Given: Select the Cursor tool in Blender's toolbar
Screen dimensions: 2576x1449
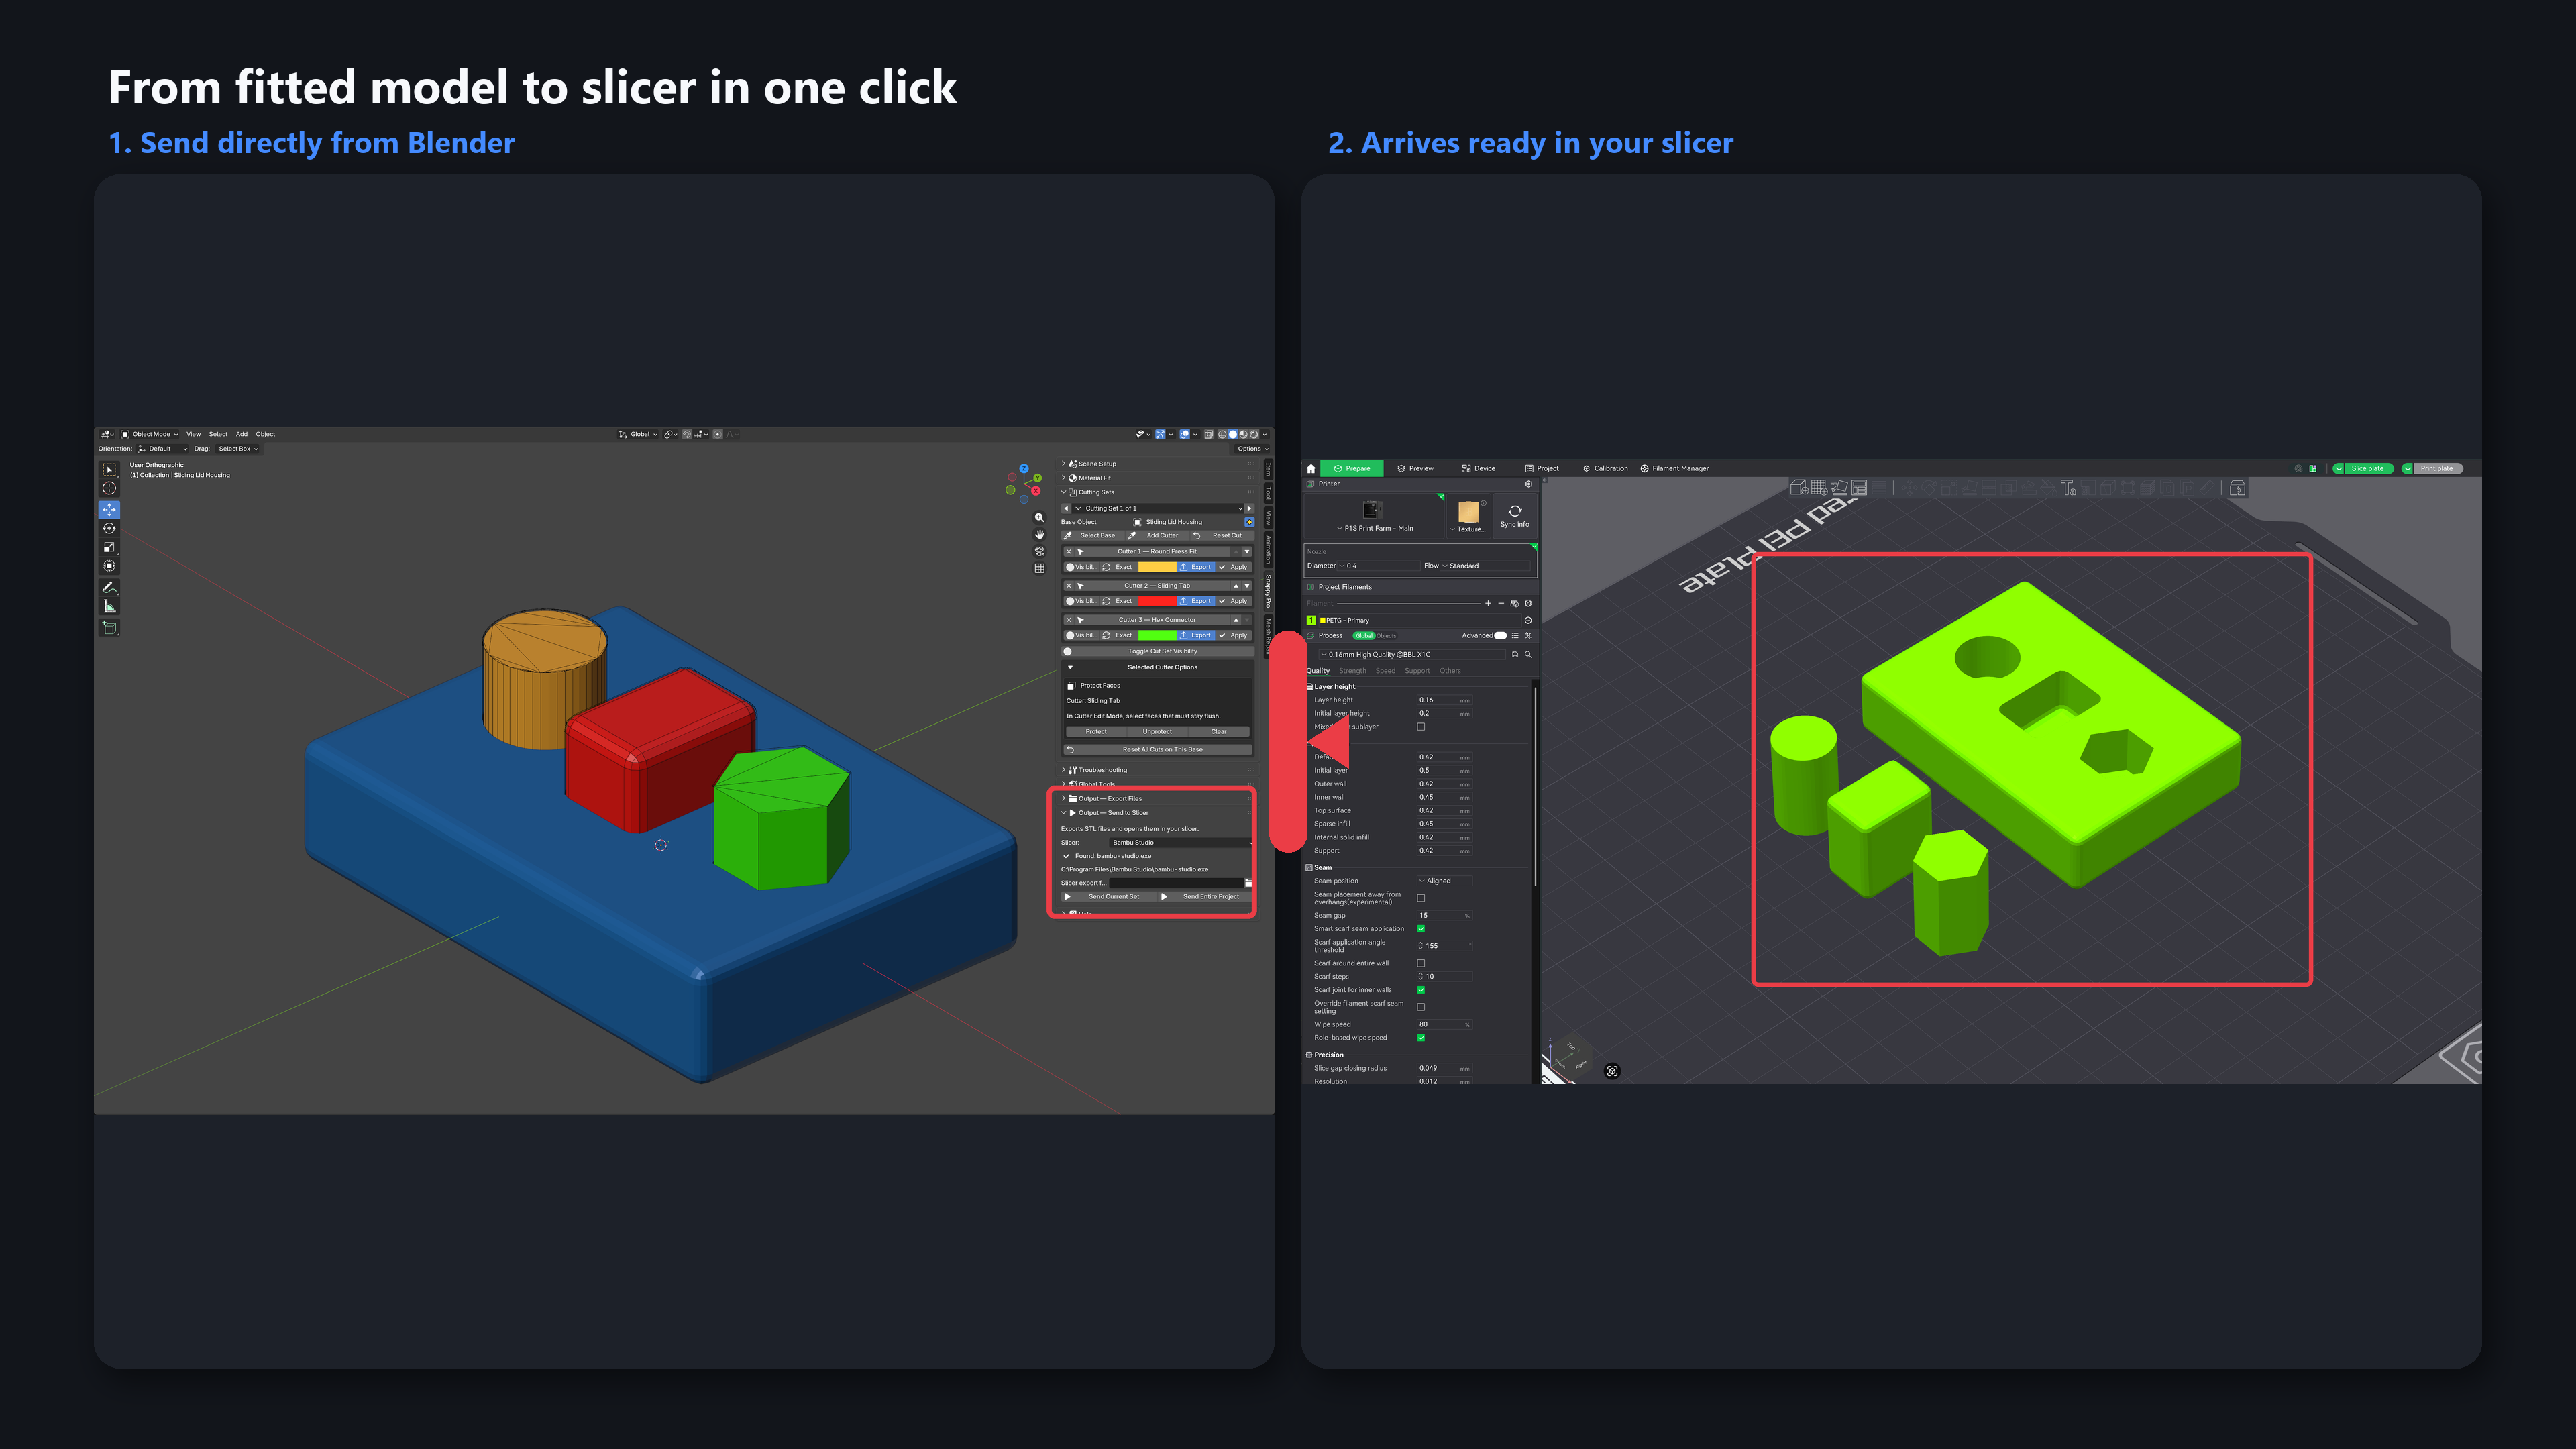Looking at the screenshot, I should (x=109, y=489).
